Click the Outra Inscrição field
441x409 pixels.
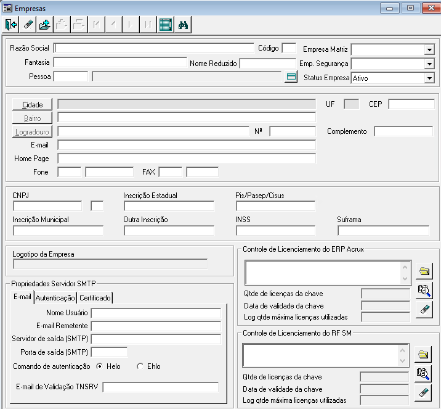click(169, 231)
